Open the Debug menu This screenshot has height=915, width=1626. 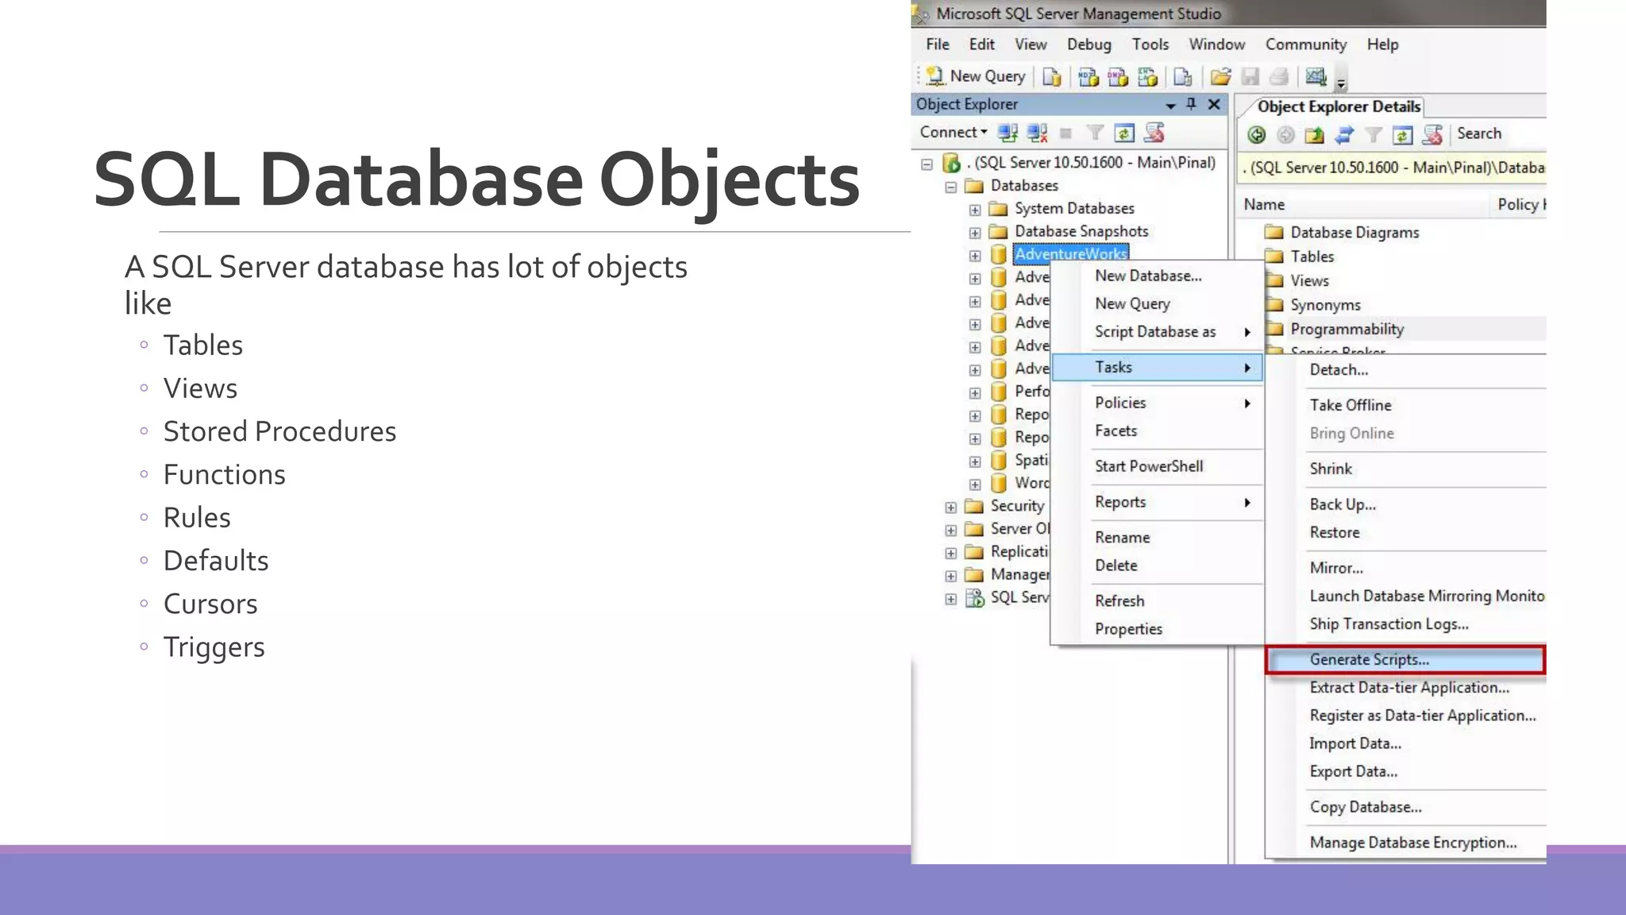coord(1088,44)
